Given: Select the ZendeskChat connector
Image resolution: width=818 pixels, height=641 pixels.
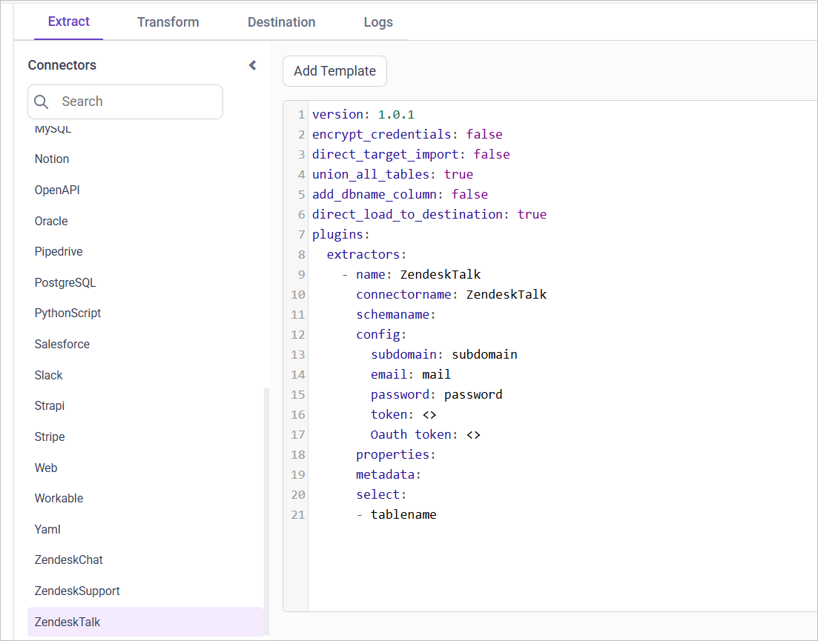Looking at the screenshot, I should pos(68,559).
